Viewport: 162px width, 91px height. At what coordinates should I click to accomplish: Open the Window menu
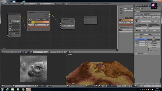point(14,4)
